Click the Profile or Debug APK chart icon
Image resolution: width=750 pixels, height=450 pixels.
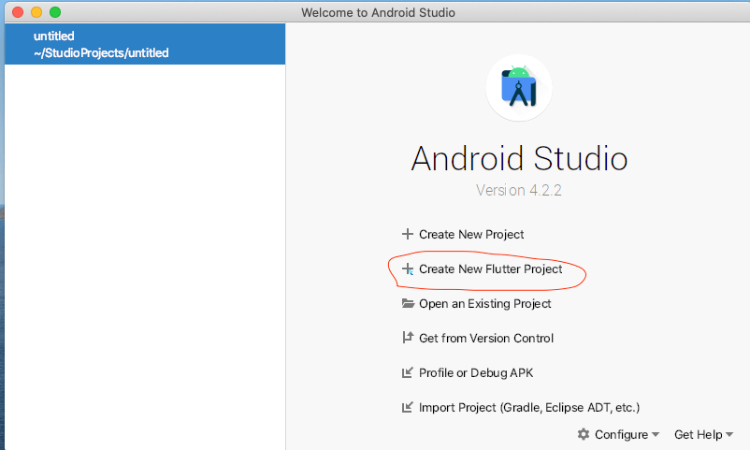(407, 373)
